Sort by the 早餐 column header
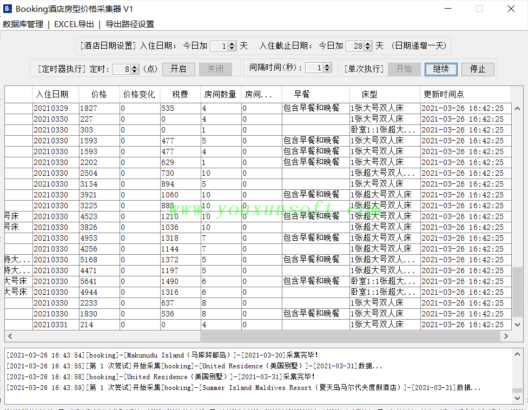This screenshot has width=528, height=410. click(x=315, y=94)
